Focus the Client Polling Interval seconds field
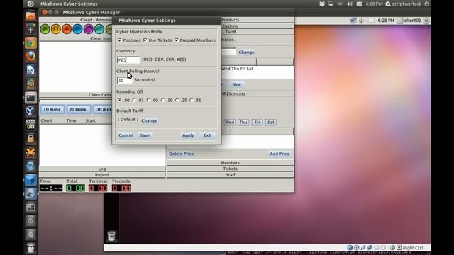Image resolution: width=454 pixels, height=255 pixels. 125,80
